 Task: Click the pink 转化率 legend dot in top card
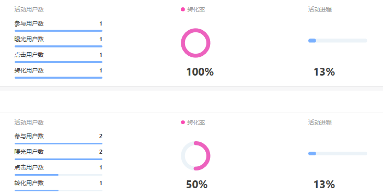point(183,9)
